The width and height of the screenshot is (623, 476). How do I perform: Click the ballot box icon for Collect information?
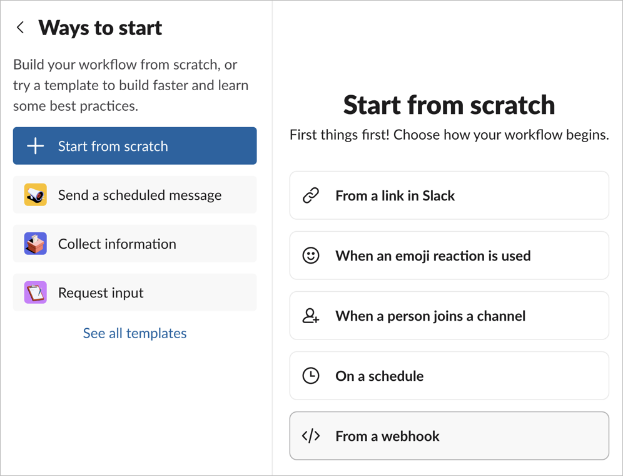36,244
